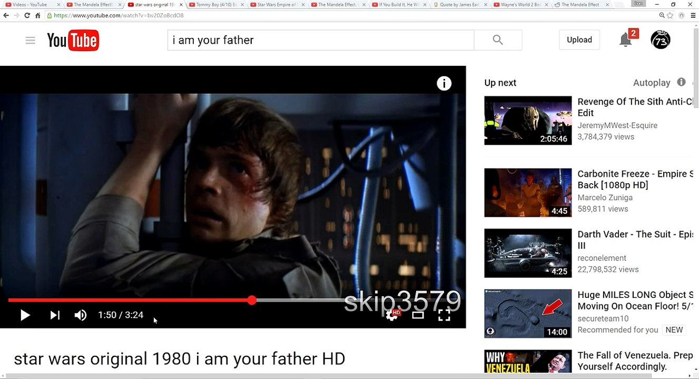Screen dimensions: 699x379
Task: Open channel JeremyMWest-Esquire
Action: pos(617,125)
